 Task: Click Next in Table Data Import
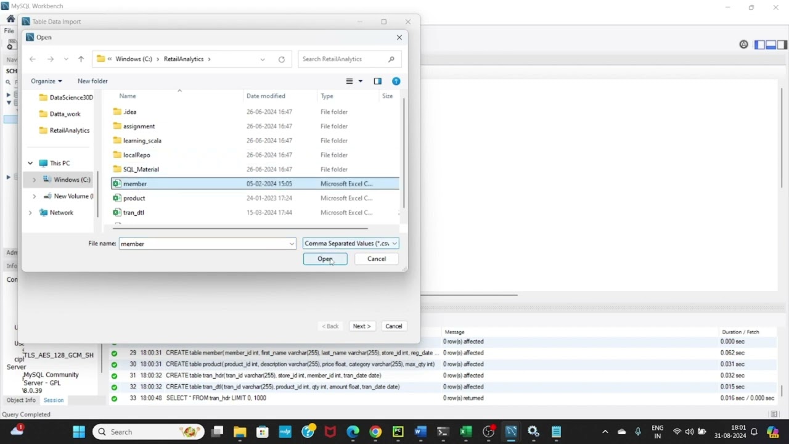click(361, 326)
